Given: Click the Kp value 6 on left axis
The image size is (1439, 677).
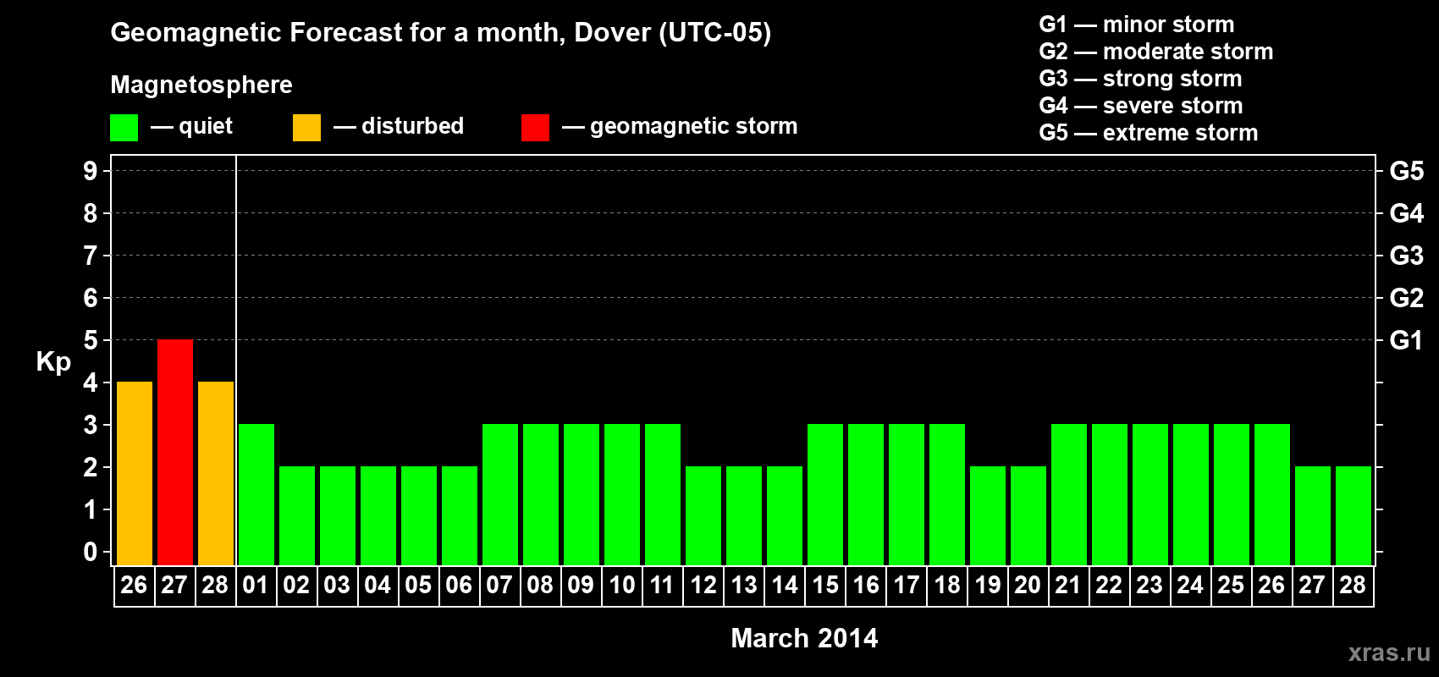Looking at the screenshot, I should tap(91, 298).
